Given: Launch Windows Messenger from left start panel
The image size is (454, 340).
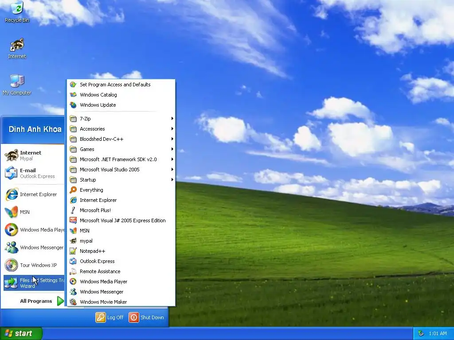Looking at the screenshot, I should 34,247.
